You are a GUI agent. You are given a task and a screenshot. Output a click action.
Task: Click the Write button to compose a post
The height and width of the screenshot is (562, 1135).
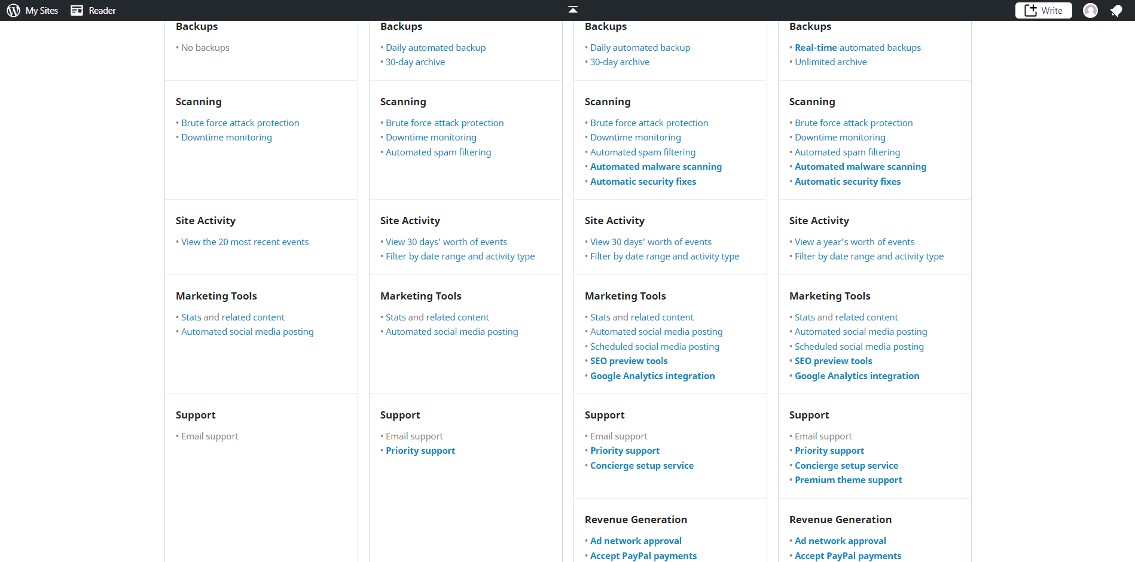[x=1044, y=10]
